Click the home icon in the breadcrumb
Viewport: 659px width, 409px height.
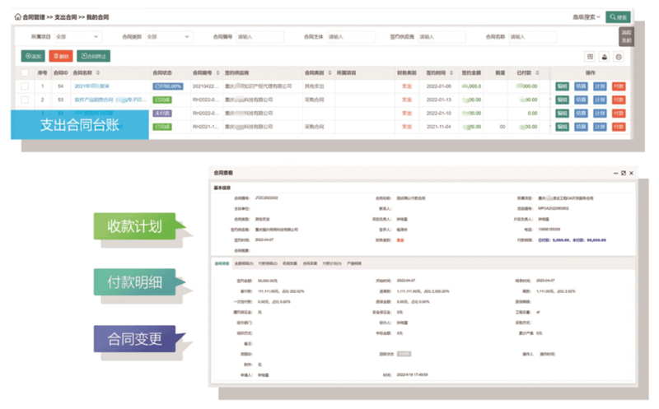point(18,16)
